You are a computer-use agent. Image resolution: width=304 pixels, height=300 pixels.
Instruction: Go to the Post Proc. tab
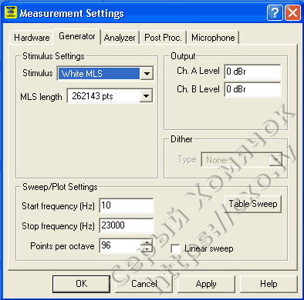pos(163,38)
